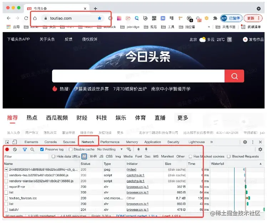This screenshot has width=267, height=223.
Task: Export HAR file with down arrow icon
Action: 146,149
